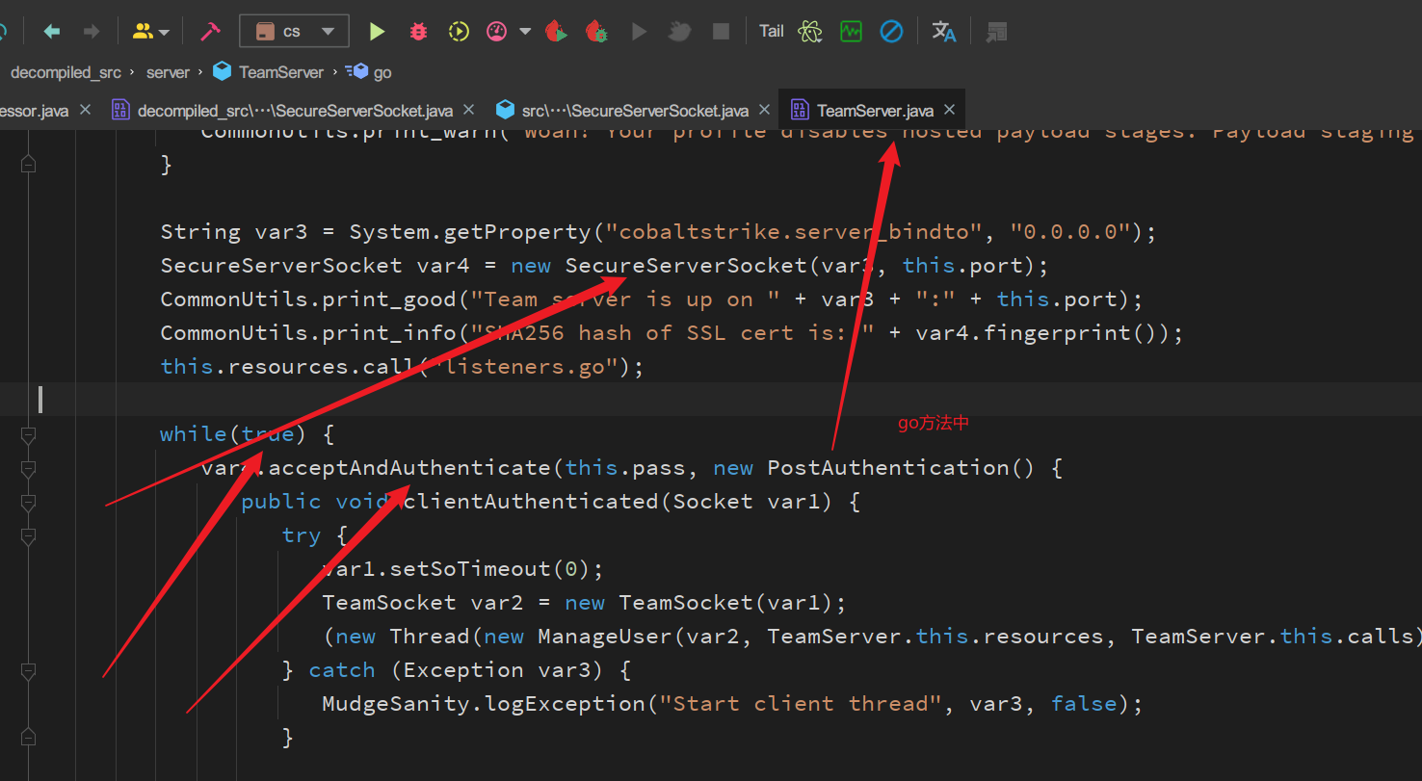
Task: Close the src SecureServerSocket.java tab
Action: 765,110
